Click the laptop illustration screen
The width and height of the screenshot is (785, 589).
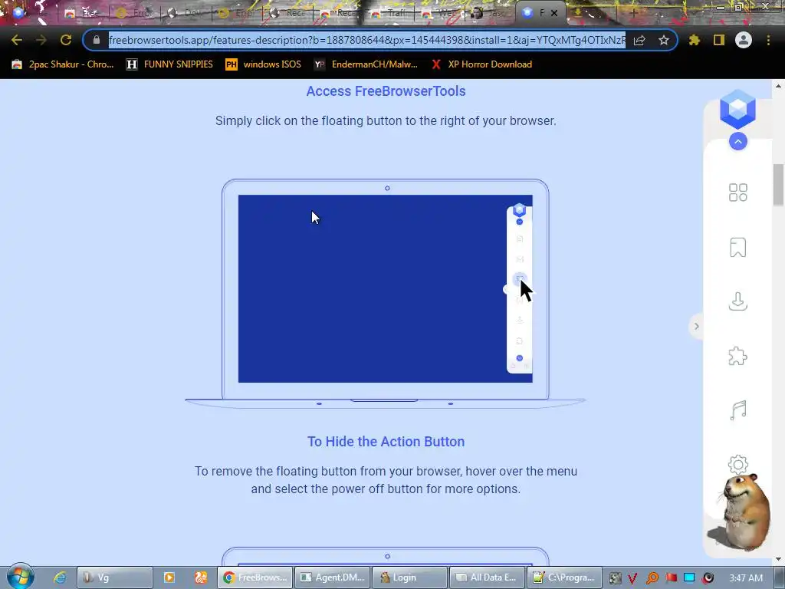coord(385,288)
